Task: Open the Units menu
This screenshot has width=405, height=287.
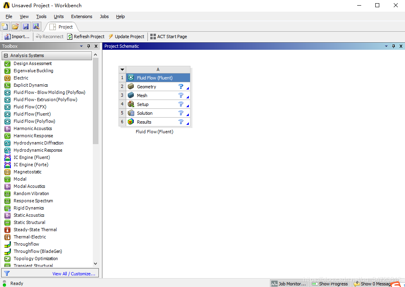Action: click(x=59, y=16)
